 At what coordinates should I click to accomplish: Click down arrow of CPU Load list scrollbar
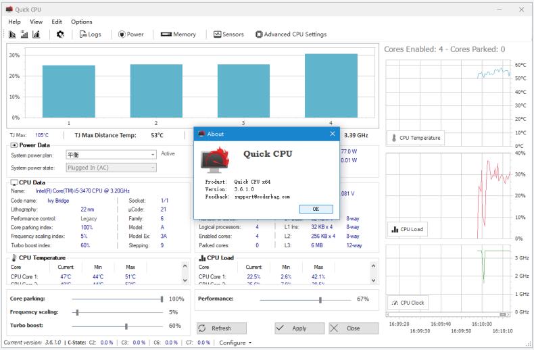(x=374, y=280)
